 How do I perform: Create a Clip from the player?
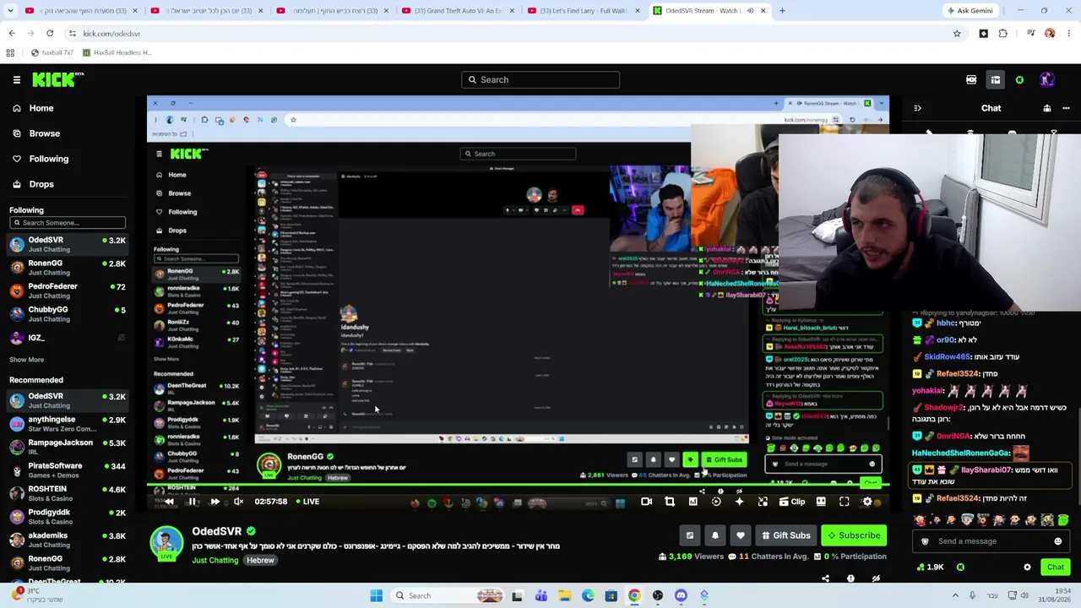tap(792, 502)
